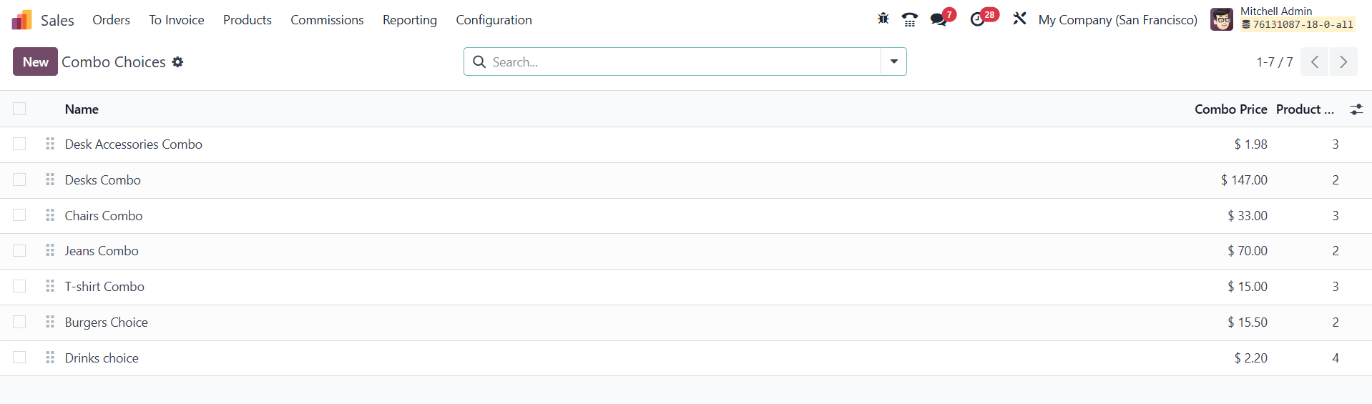1372x404 pixels.
Task: Open the debug bug icon menu
Action: point(883,19)
